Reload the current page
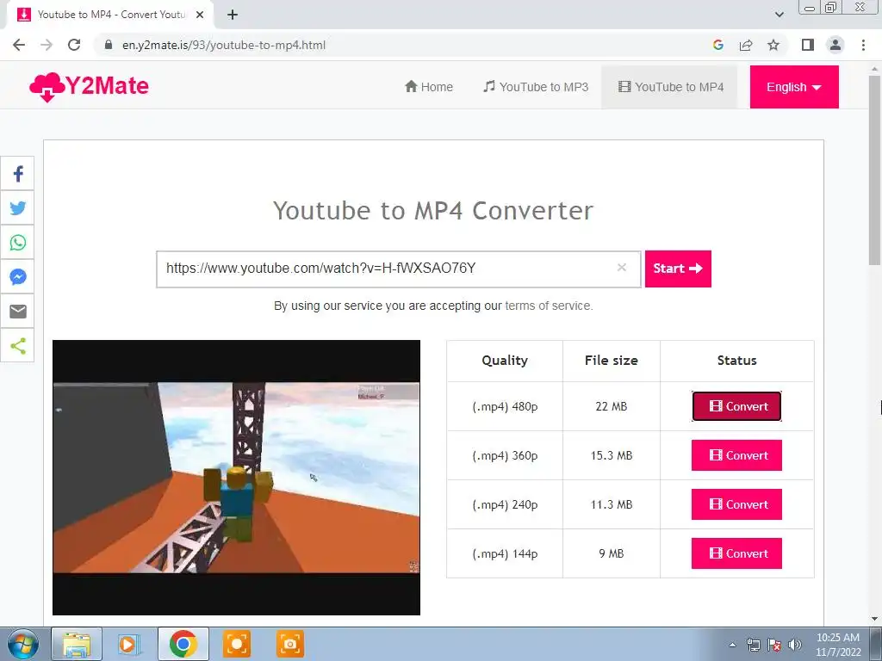Viewport: 882px width, 661px height. 74,45
